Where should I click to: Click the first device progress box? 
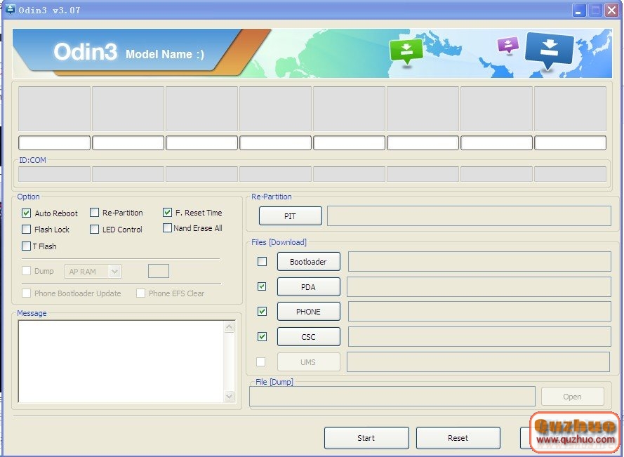(x=54, y=109)
